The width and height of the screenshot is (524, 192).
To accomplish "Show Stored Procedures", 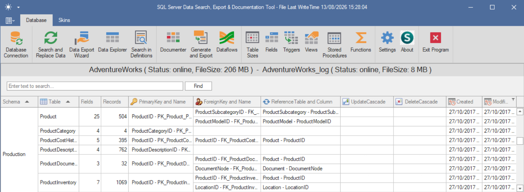I will (x=335, y=44).
